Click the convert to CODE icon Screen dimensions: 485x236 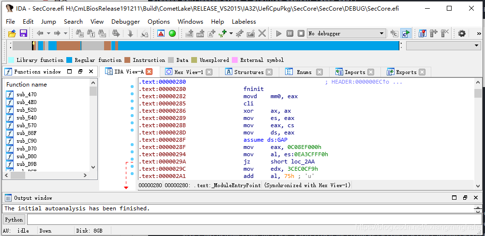189,33
